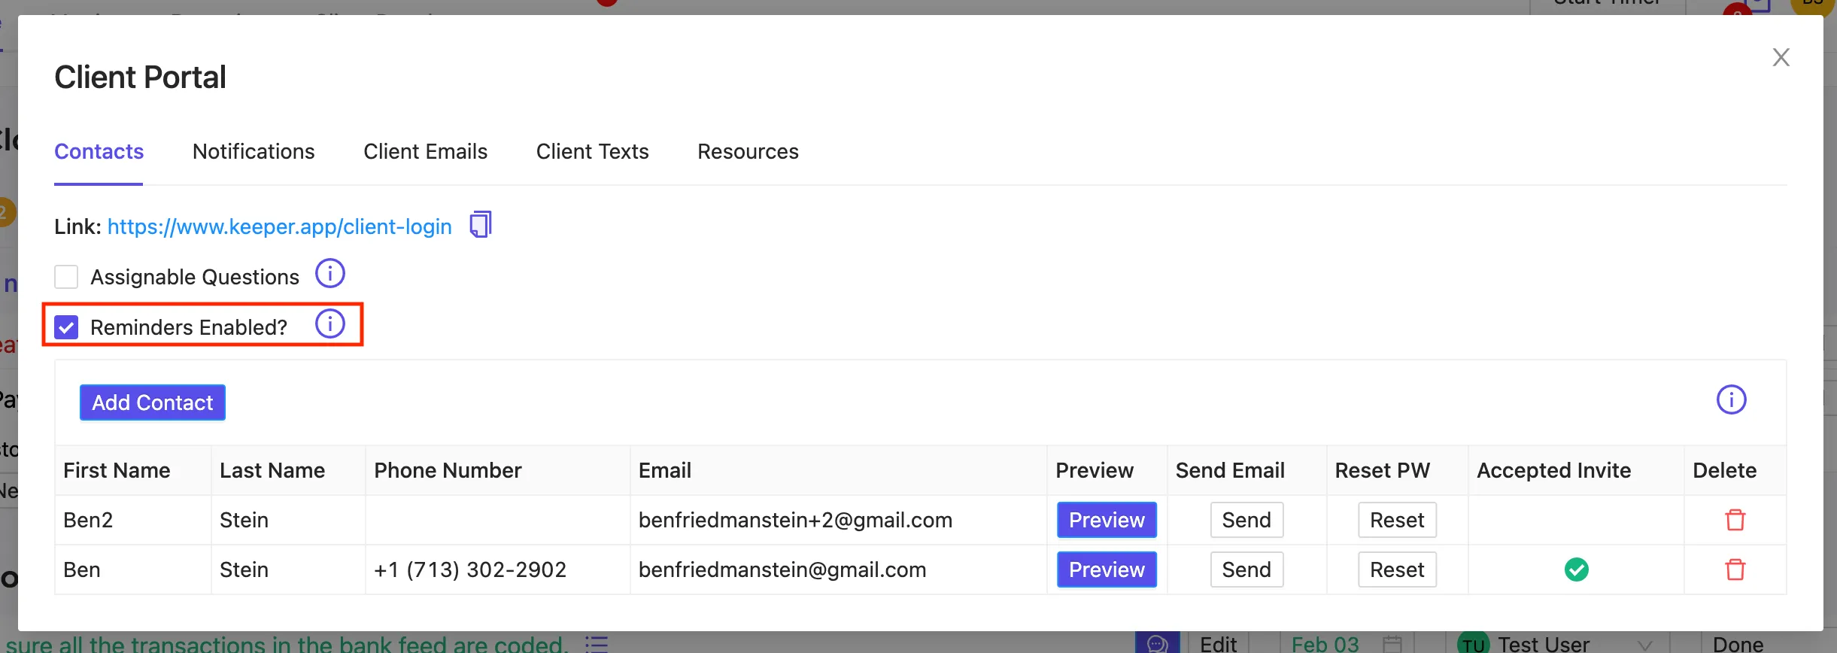Click the task list icon behind dialog
This screenshot has height=653, width=1837.
(x=597, y=644)
